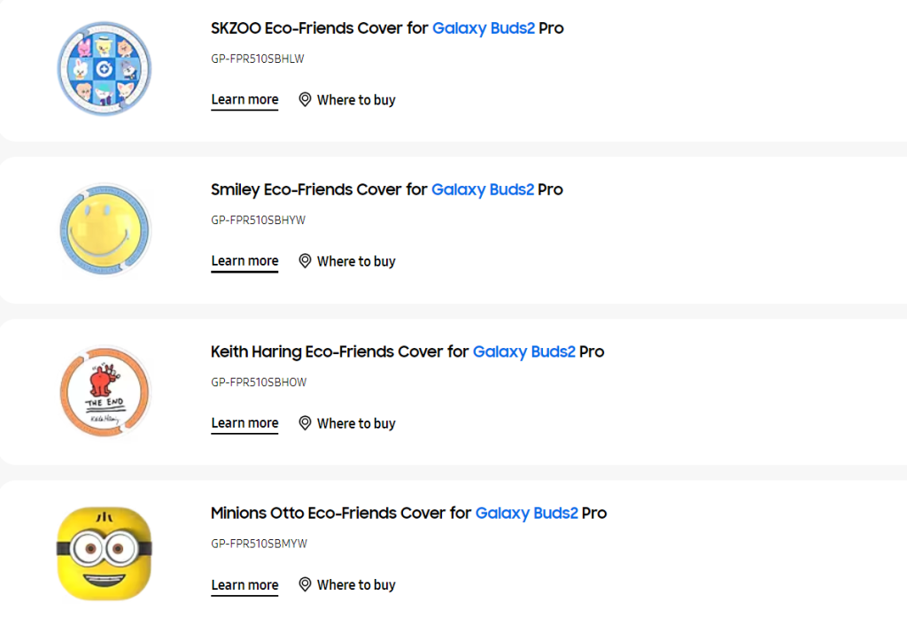
Task: Click Where to buy for SKZOO cover
Action: coord(356,100)
